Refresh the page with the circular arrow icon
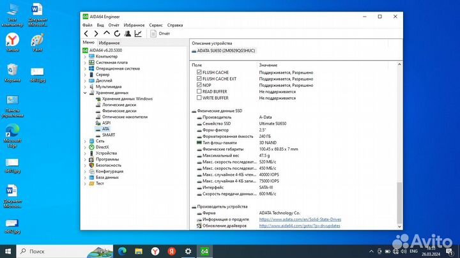Viewport: 460px width, 258px height. pos(117,34)
